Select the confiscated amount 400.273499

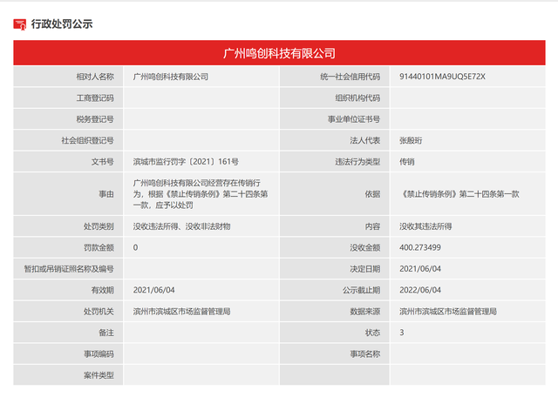(420, 248)
